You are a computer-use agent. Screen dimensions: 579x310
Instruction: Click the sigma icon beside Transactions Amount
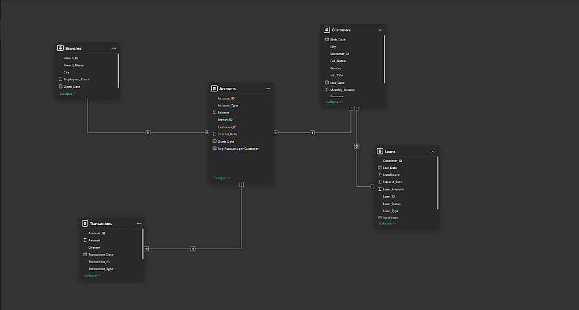[85, 240]
